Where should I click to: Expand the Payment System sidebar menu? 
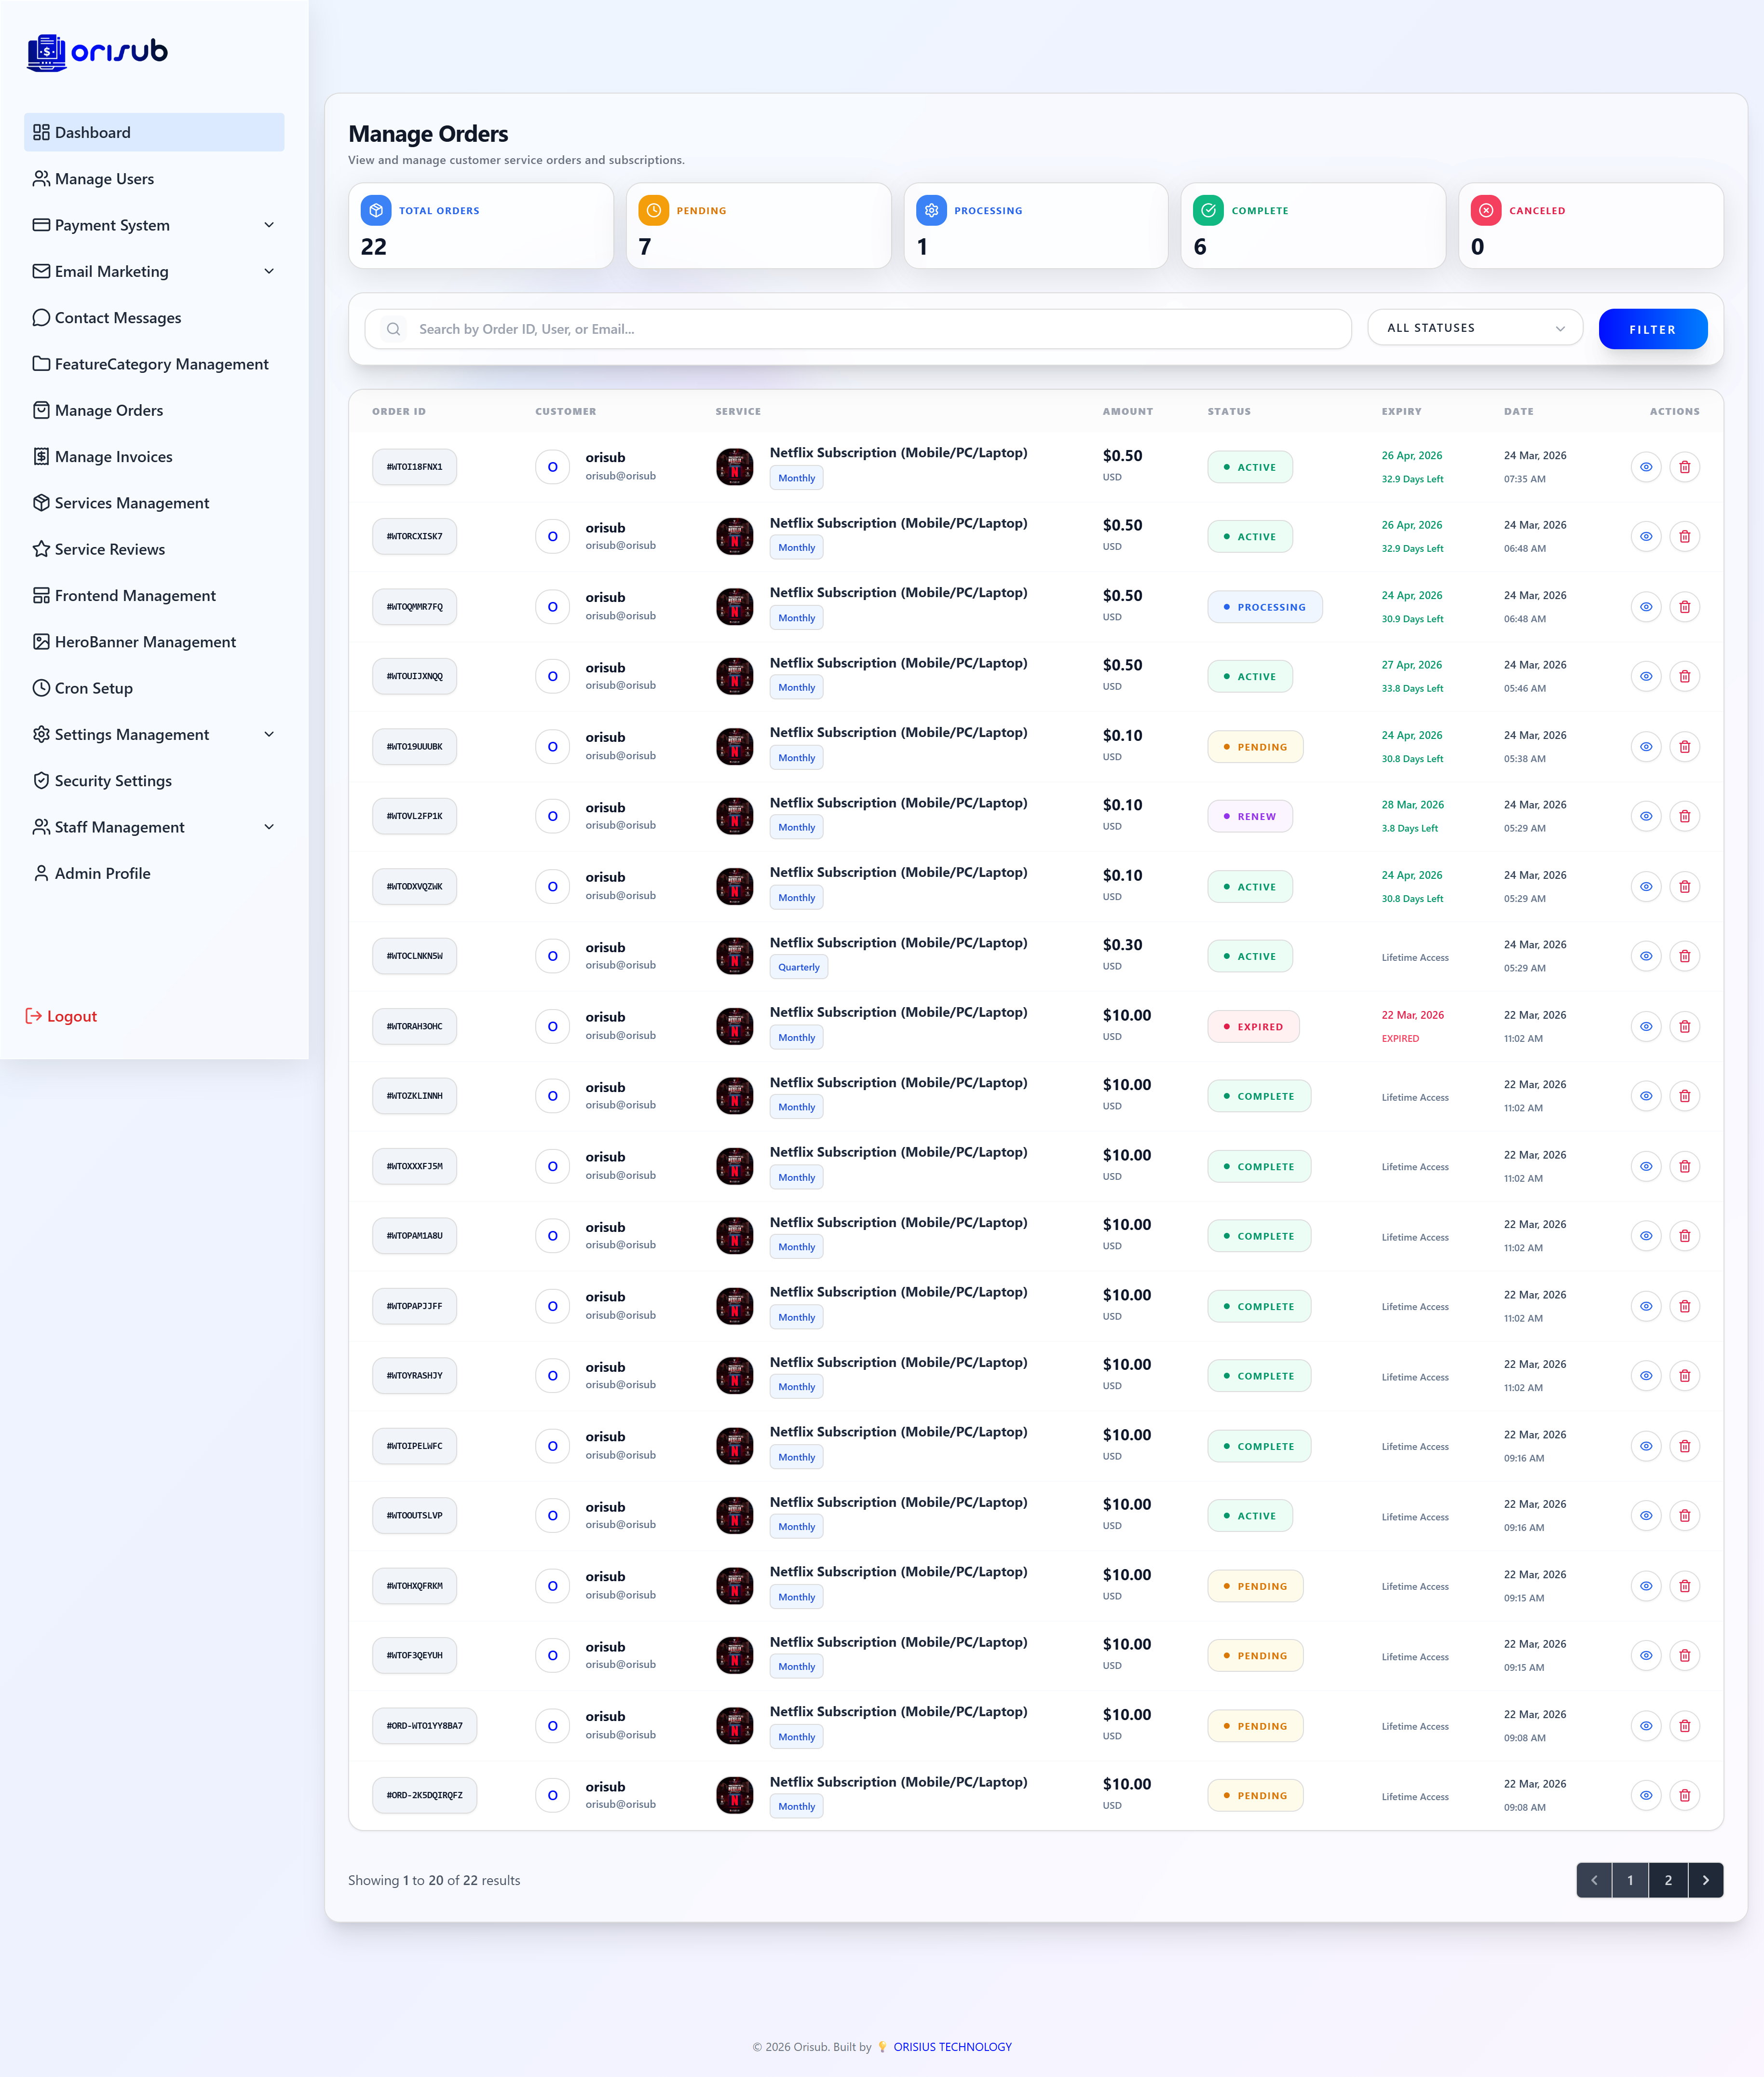(x=154, y=225)
